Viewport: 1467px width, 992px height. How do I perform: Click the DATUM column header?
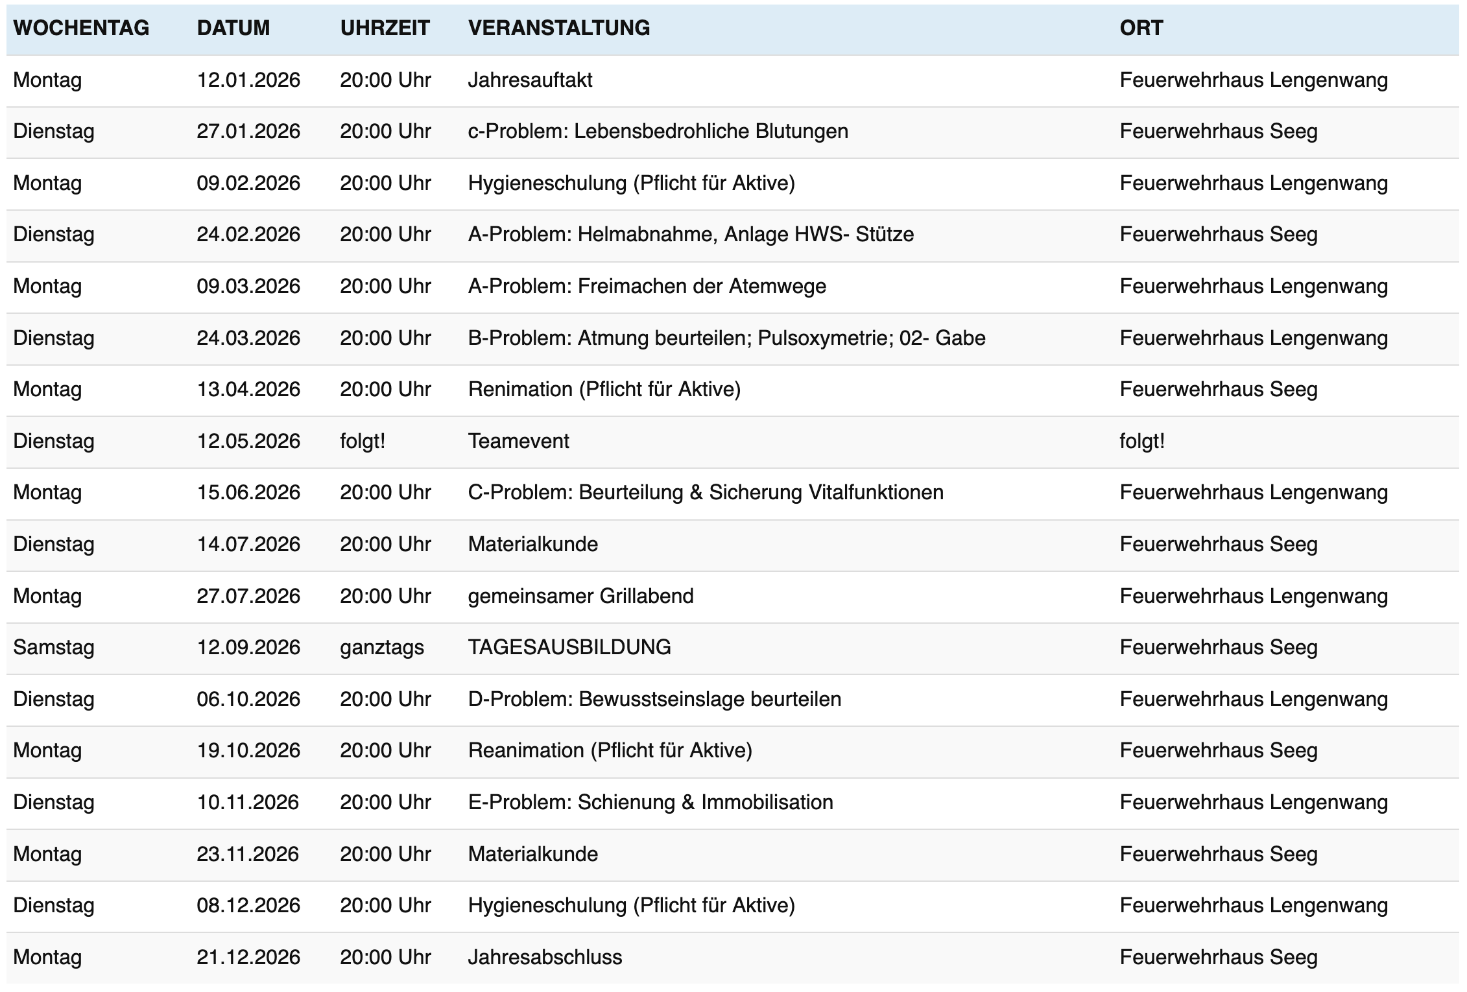(x=233, y=28)
